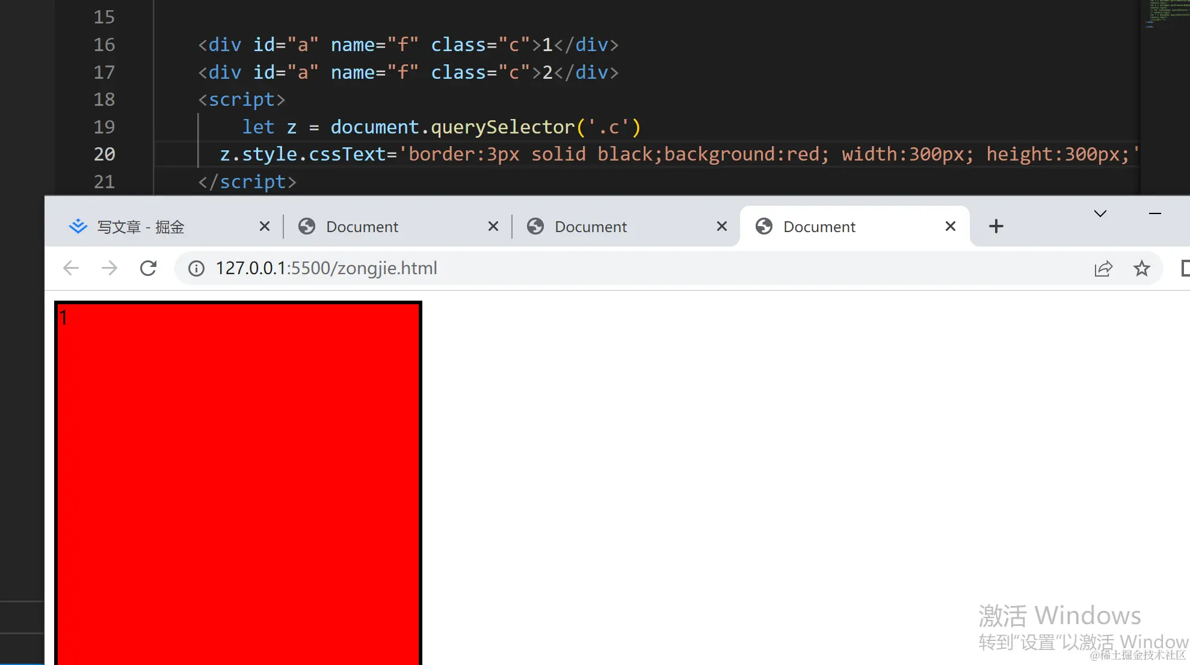Click the side panel icon at the toolbar's right edge

[x=1185, y=268]
